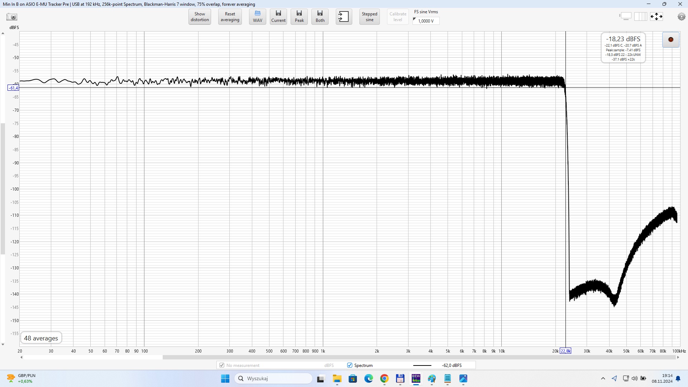Open the volume tray icon
The image size is (688, 387).
635,378
